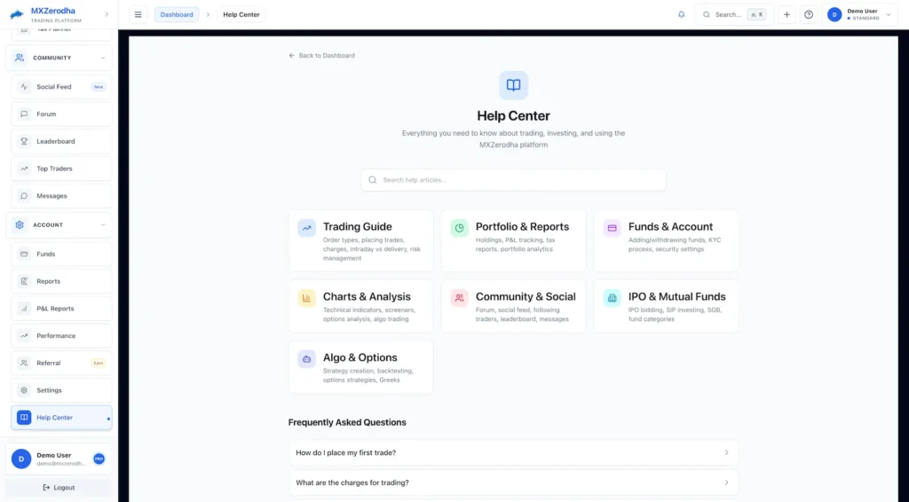Click the 'Charts & Analysis' title
The height and width of the screenshot is (502, 909).
[x=367, y=296]
